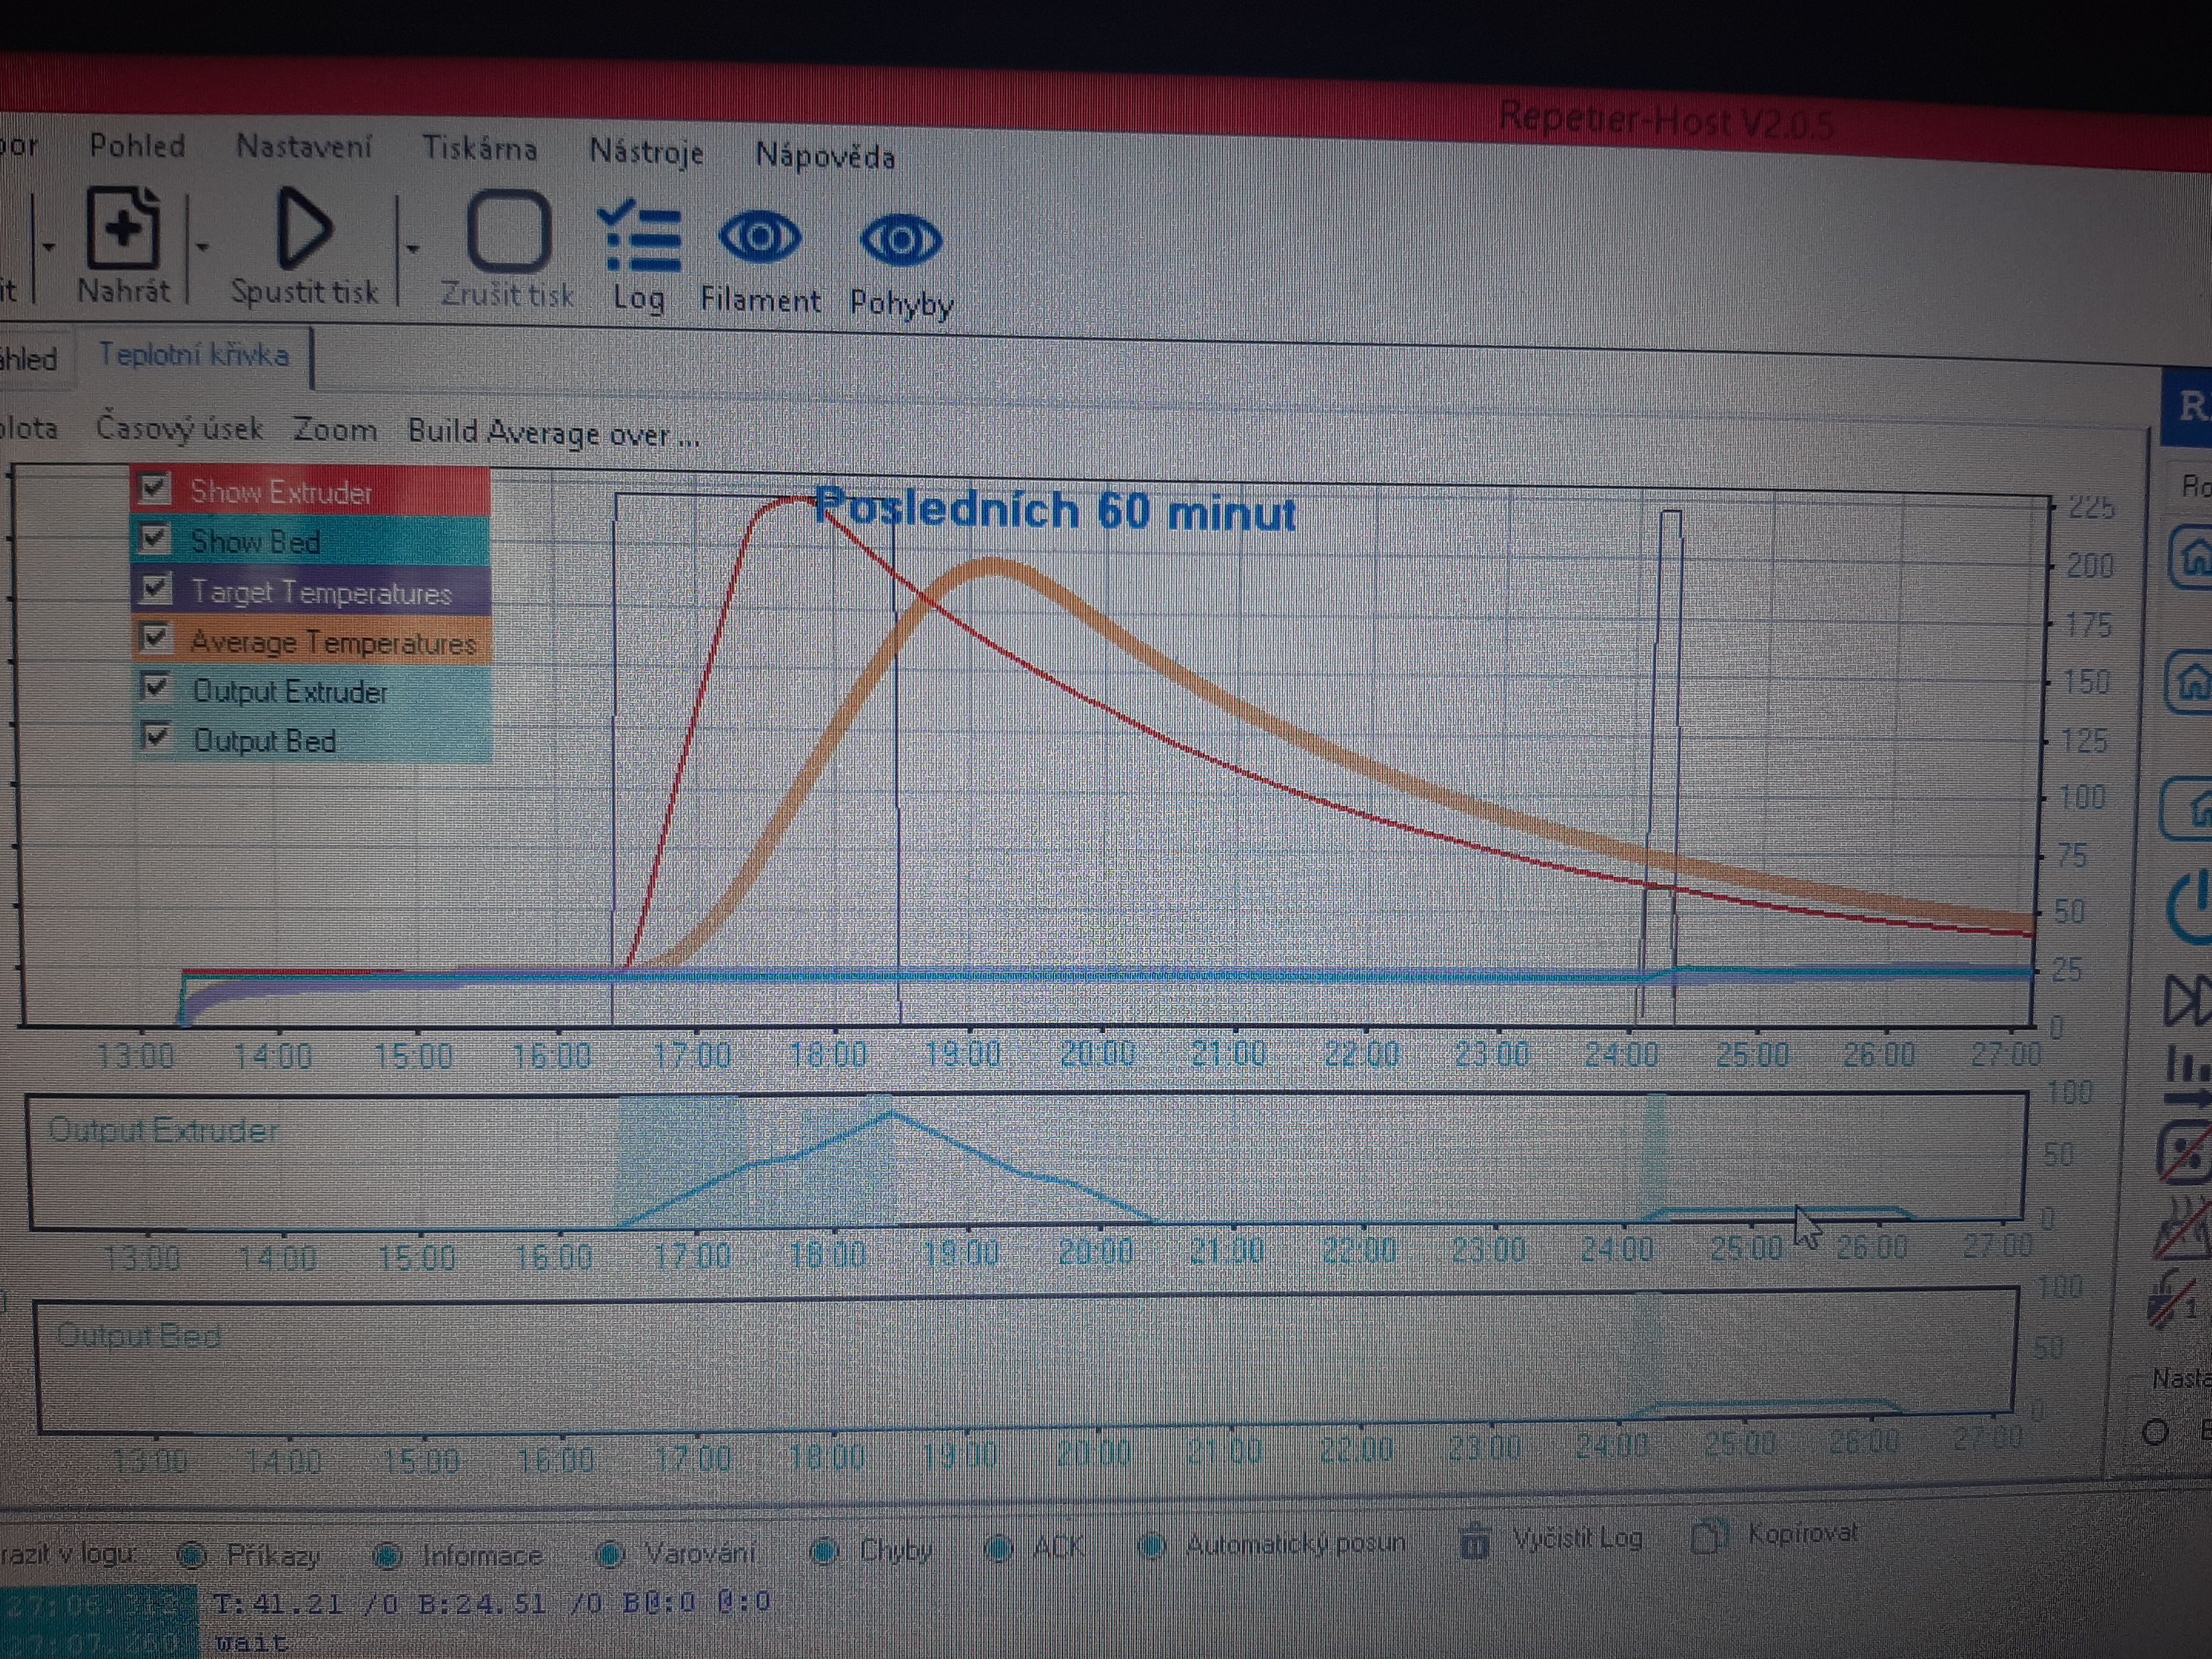Open the Tiskárna menu
Screen dimensions: 2212x1659
pyautogui.click(x=479, y=149)
